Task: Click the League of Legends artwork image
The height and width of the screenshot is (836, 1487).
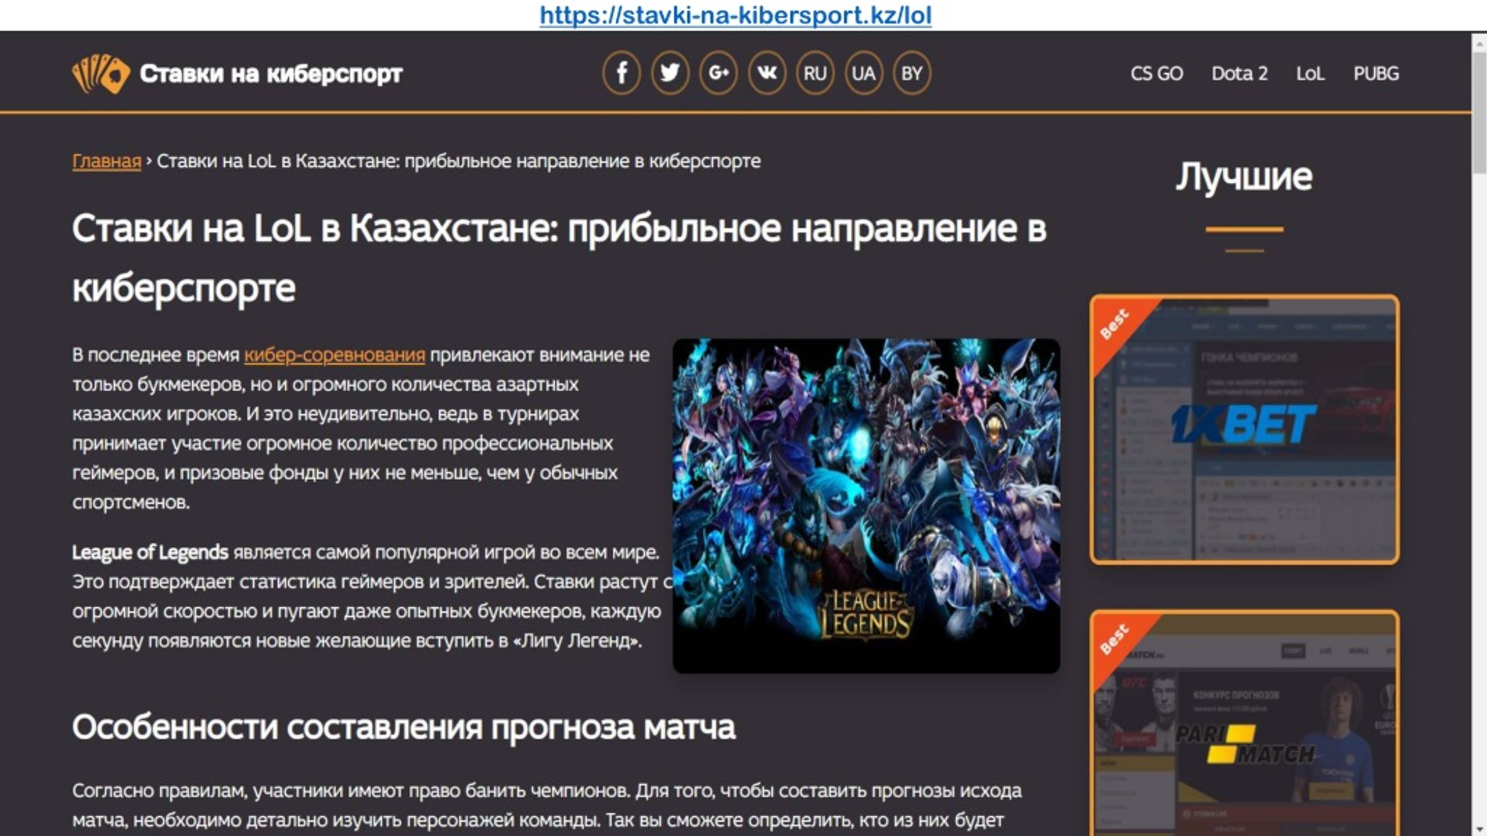Action: [x=866, y=506]
